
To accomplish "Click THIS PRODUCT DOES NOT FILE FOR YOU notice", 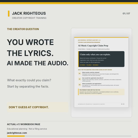I will 101,92.
